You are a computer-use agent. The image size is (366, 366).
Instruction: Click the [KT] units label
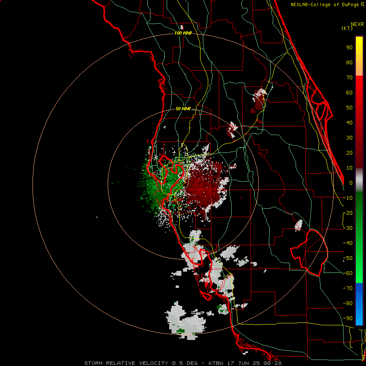(347, 28)
